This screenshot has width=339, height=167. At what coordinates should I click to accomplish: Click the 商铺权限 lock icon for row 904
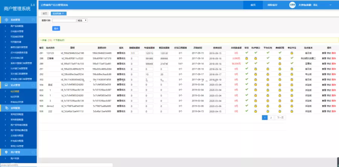pos(280,95)
